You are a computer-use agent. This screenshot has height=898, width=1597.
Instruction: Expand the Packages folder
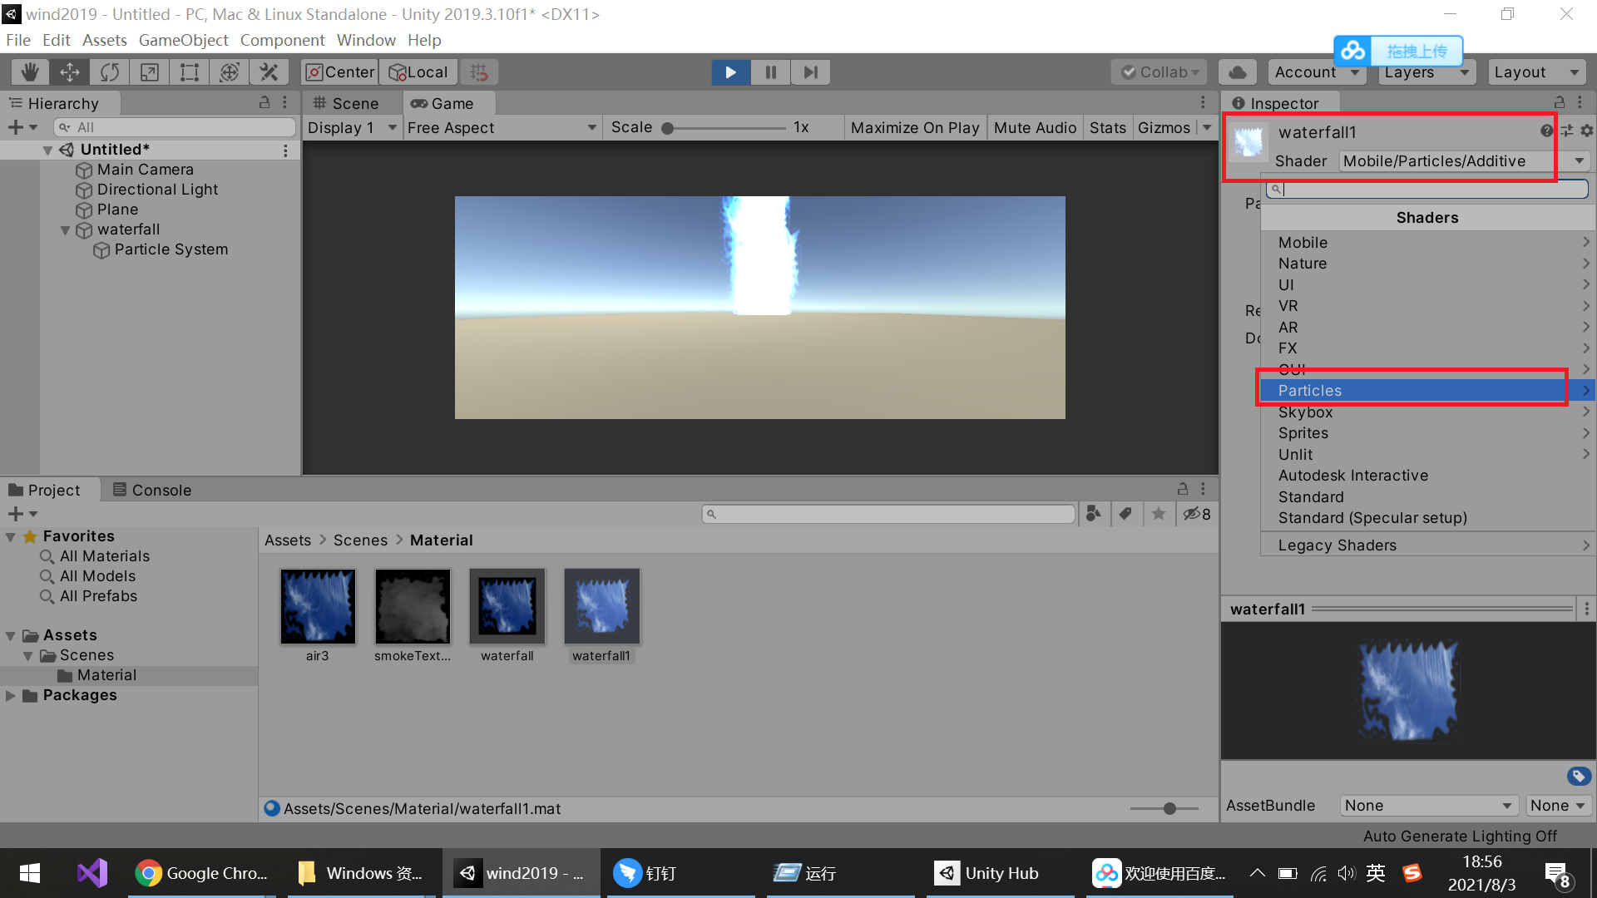11,695
